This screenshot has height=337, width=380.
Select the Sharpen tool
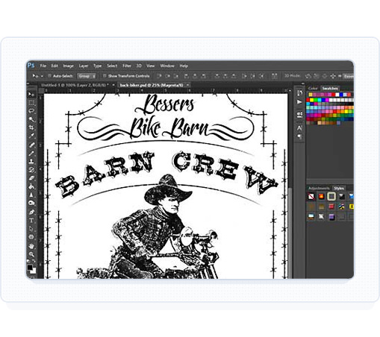click(31, 195)
